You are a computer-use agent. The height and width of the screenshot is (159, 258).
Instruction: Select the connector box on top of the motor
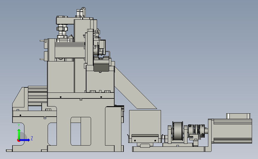coord(238,116)
